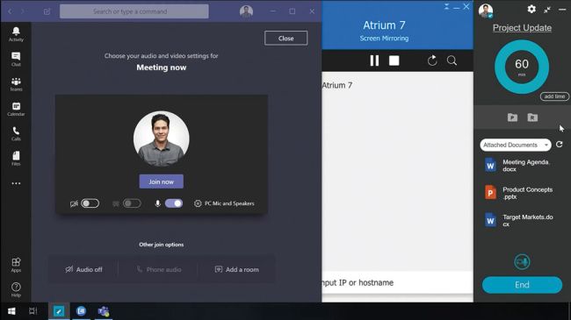Viewport: 571px width, 320px height.
Task: Click the Join now button
Action: tap(162, 181)
